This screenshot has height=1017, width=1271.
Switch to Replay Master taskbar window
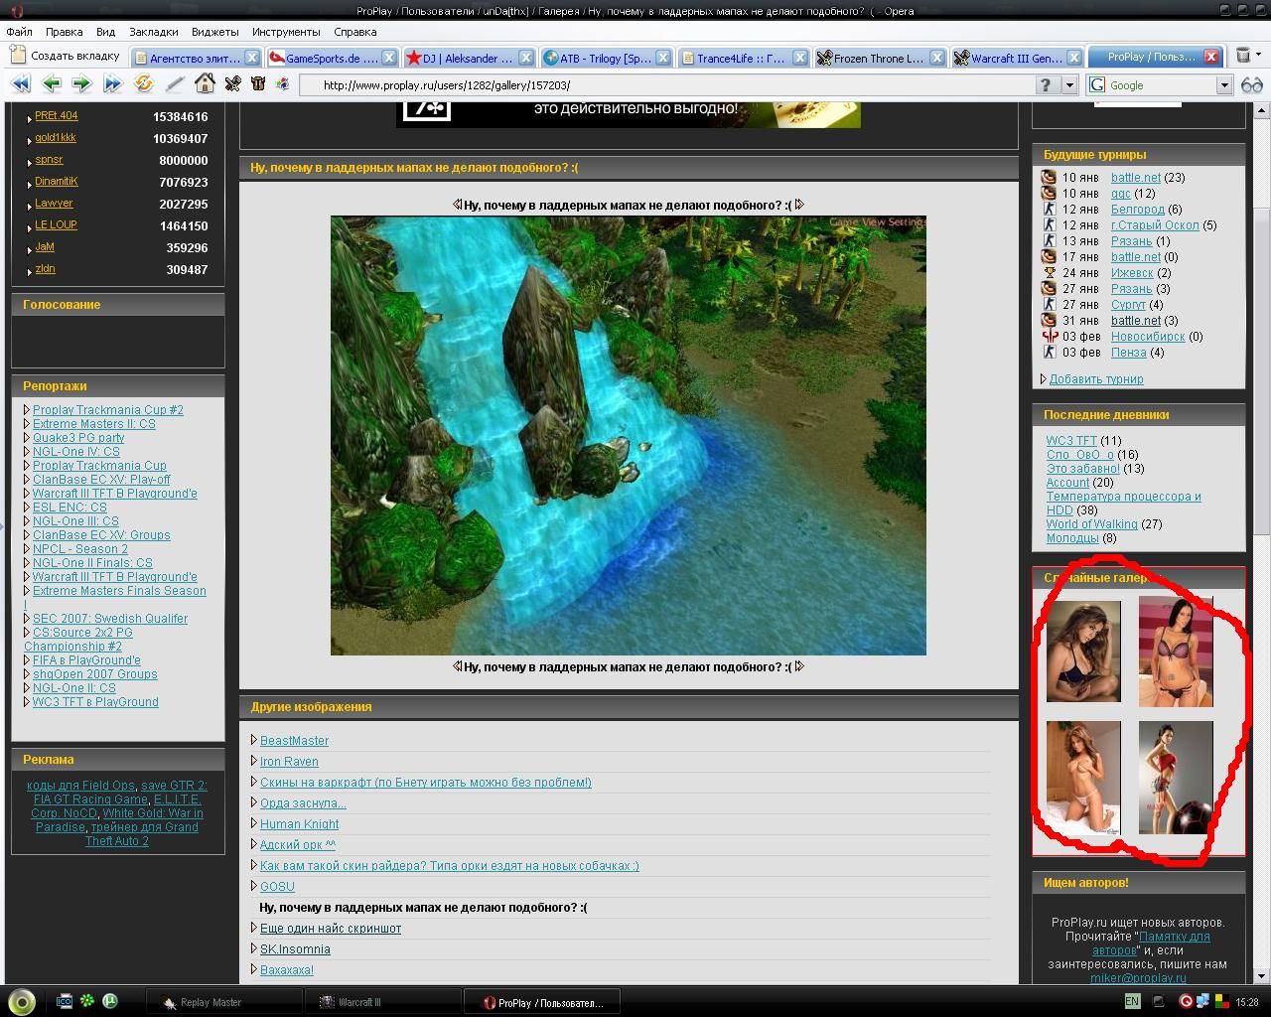pyautogui.click(x=223, y=1002)
